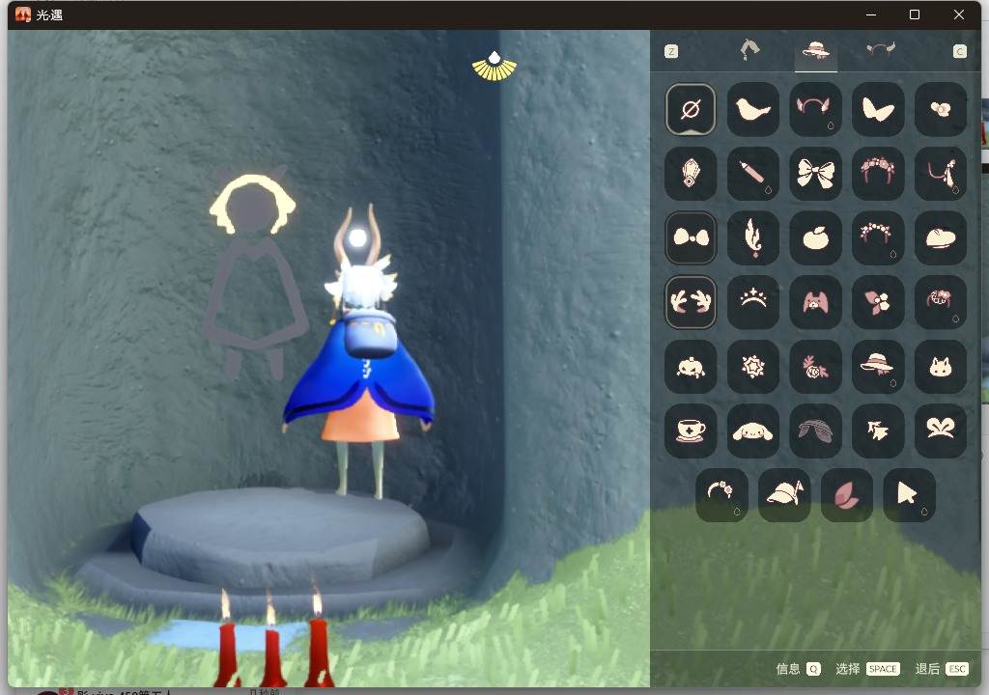Select the apple head accessory

point(815,237)
